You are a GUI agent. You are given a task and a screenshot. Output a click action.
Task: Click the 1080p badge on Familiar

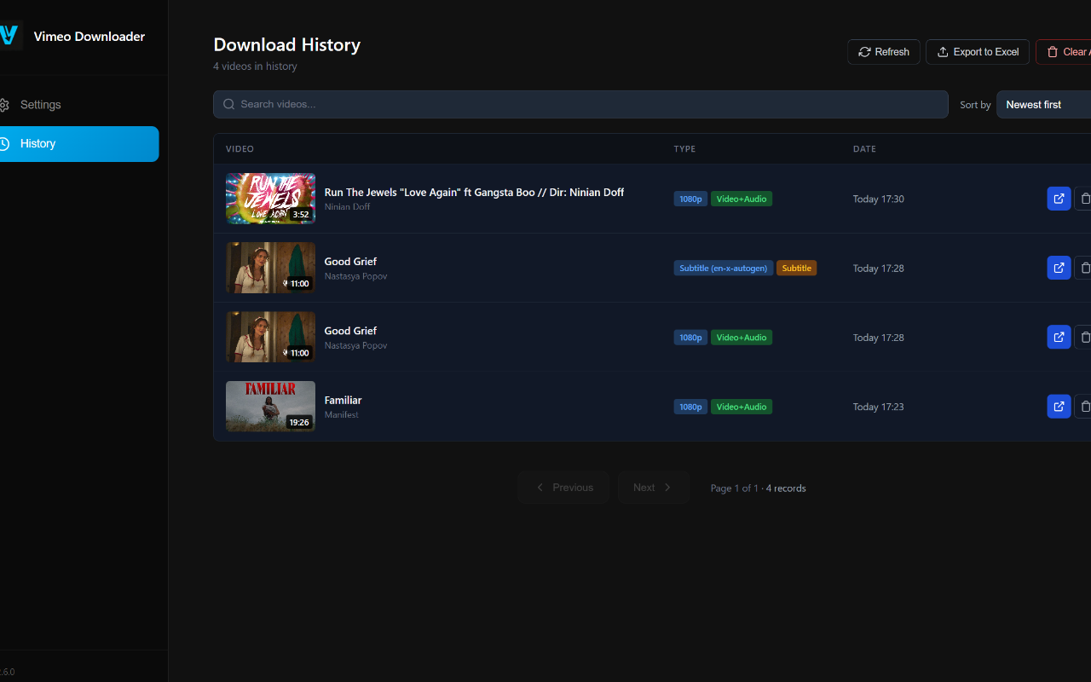(690, 407)
